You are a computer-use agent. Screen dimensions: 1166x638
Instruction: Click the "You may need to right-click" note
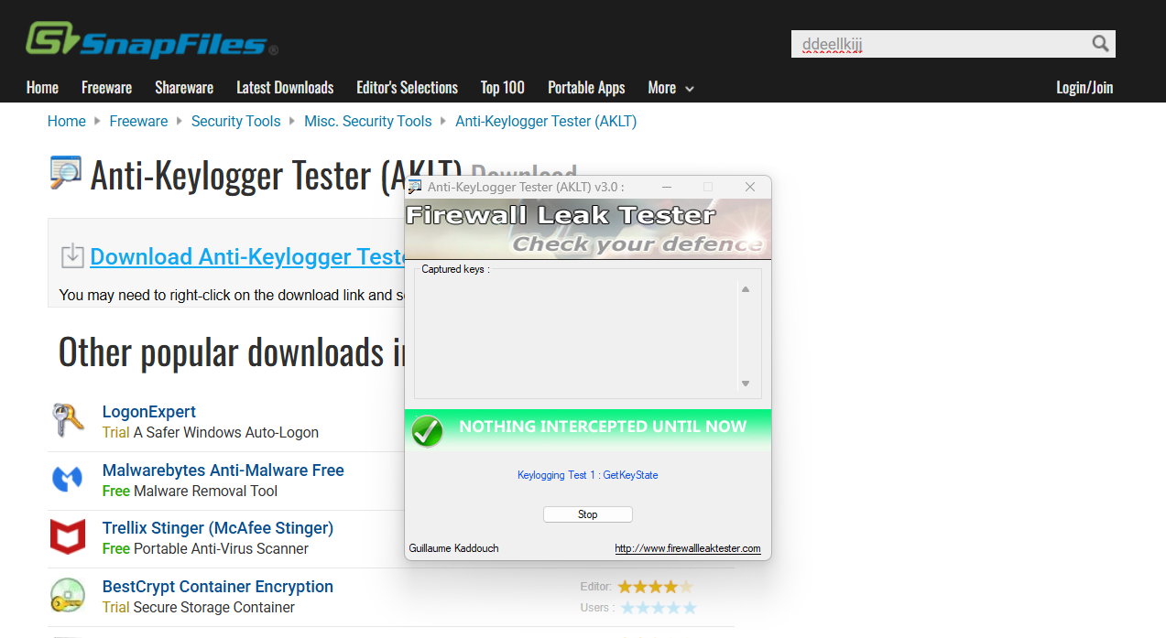point(232,295)
